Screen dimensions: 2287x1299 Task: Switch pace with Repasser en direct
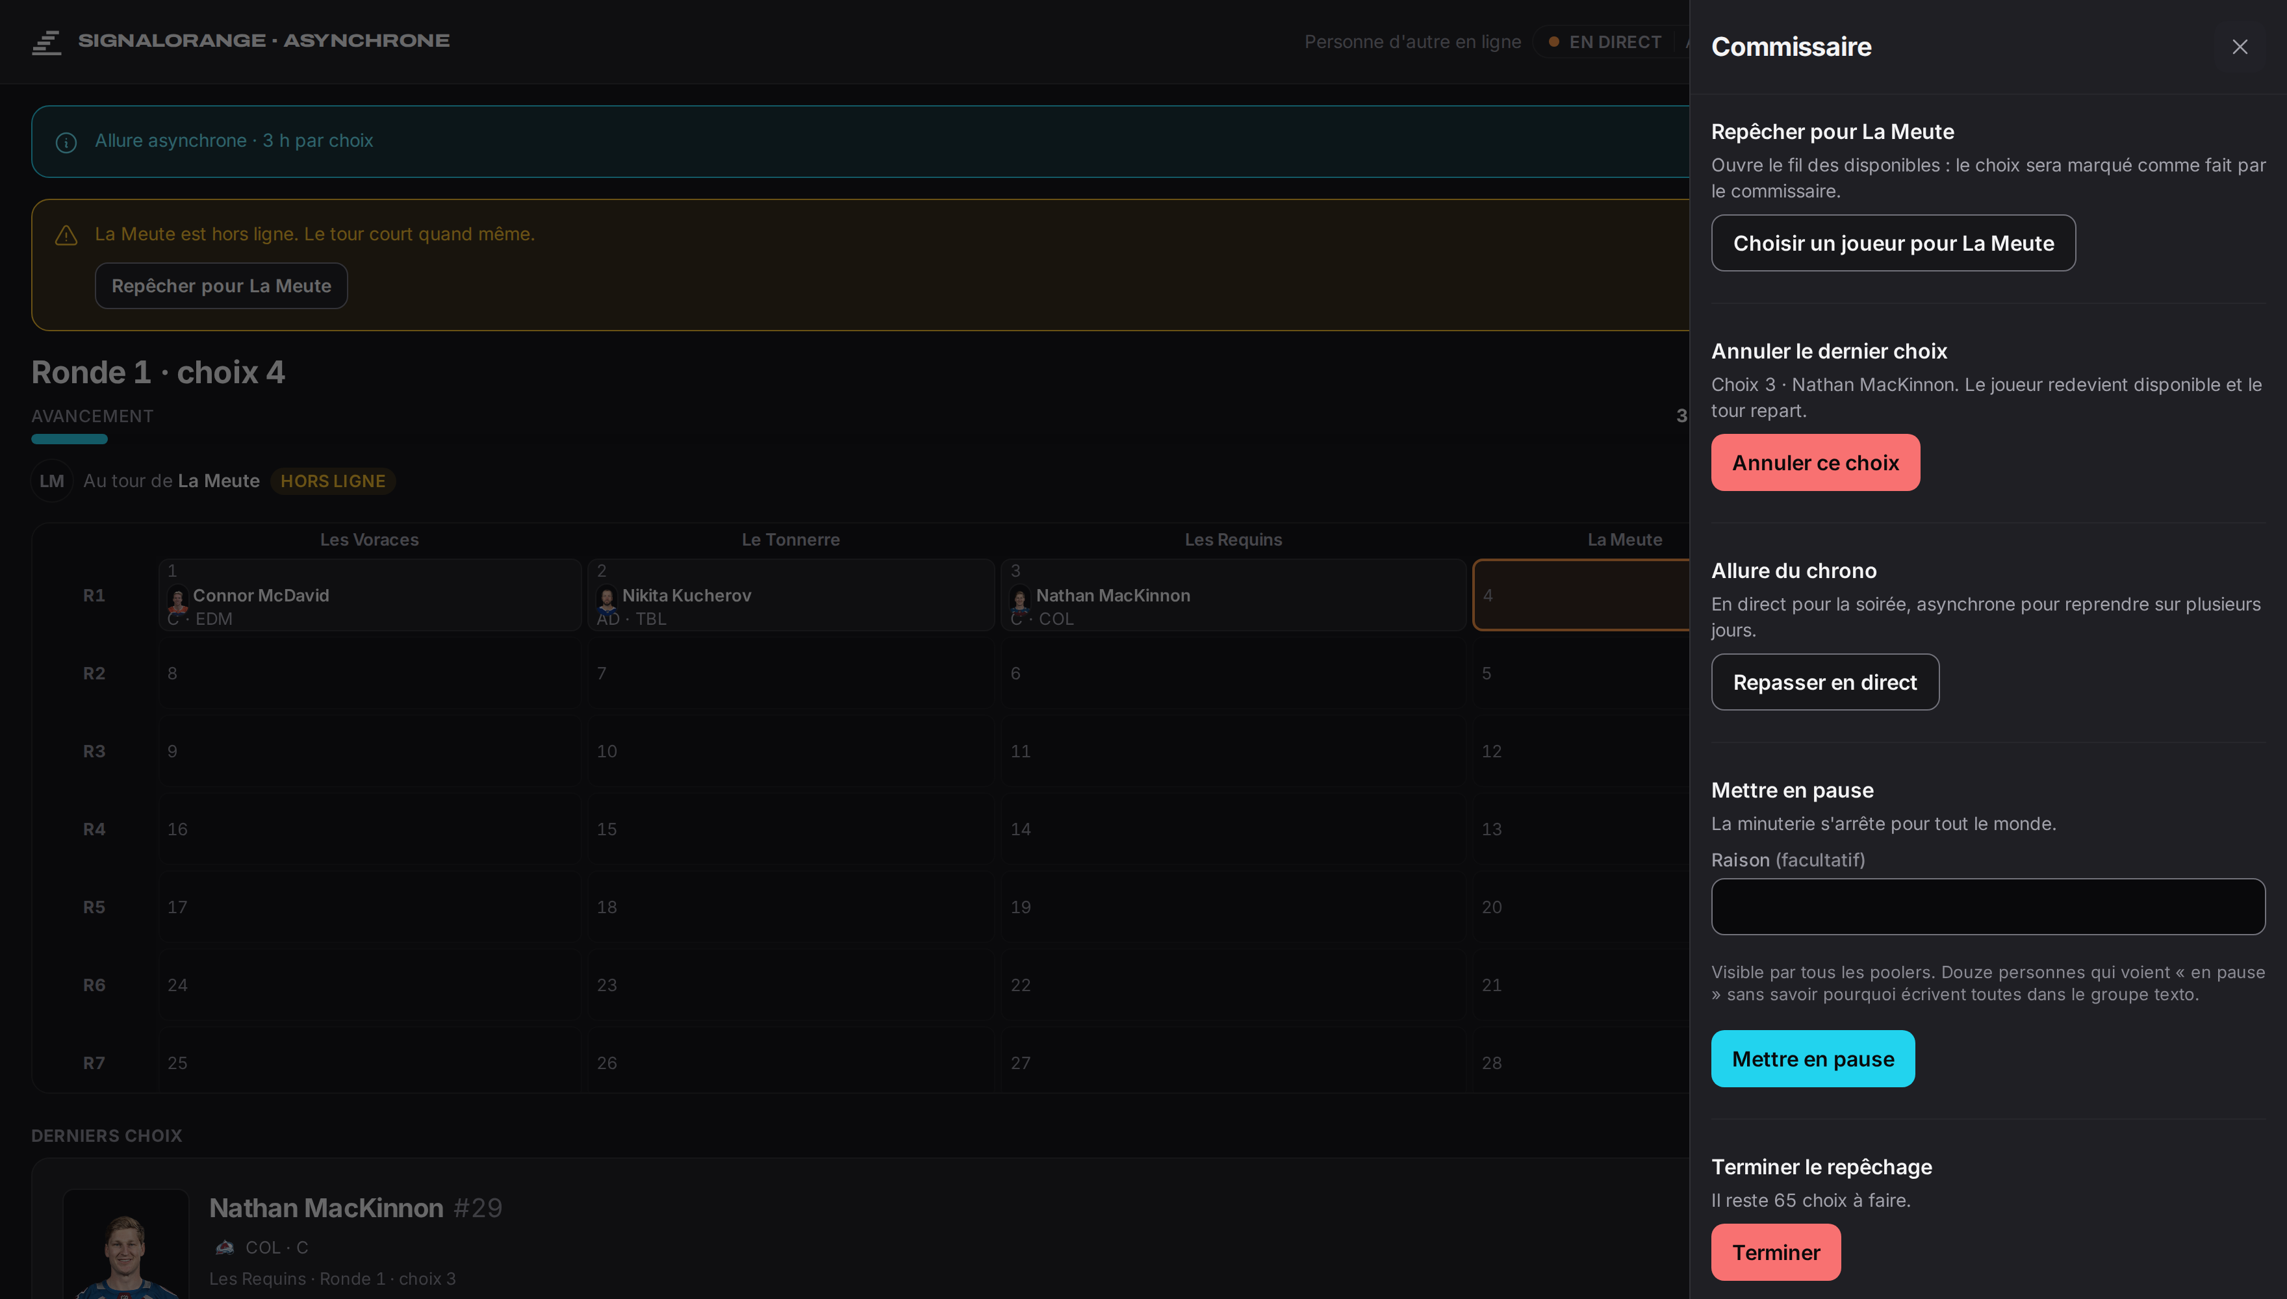[1825, 681]
